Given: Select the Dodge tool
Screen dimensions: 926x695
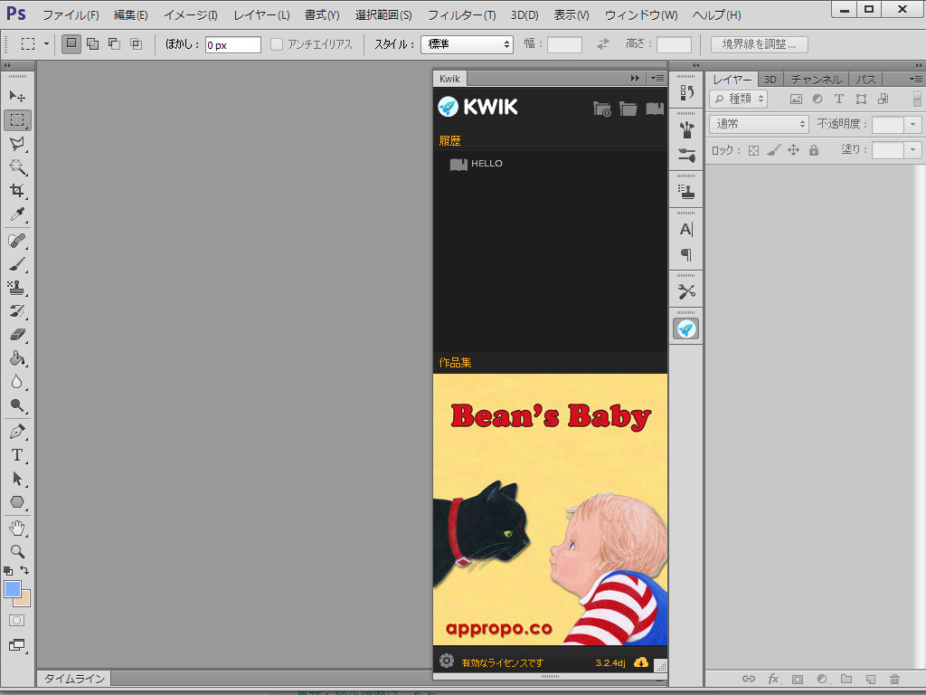Looking at the screenshot, I should (x=17, y=405).
